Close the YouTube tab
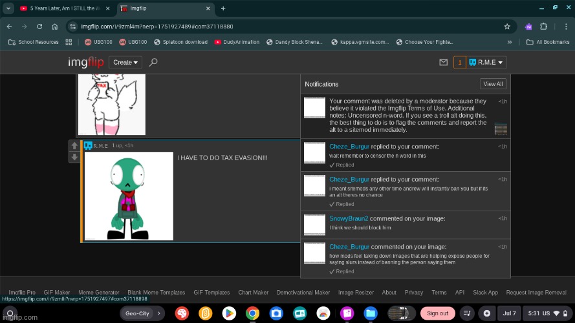This screenshot has width=575, height=323. tap(108, 8)
